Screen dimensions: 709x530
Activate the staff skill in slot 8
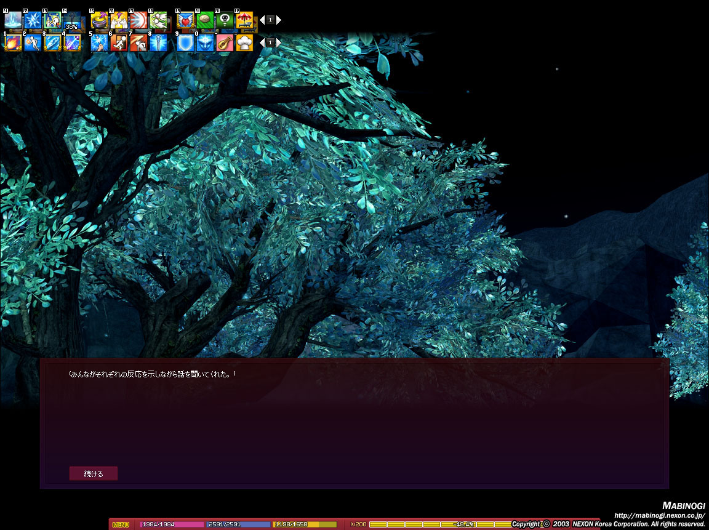158,42
